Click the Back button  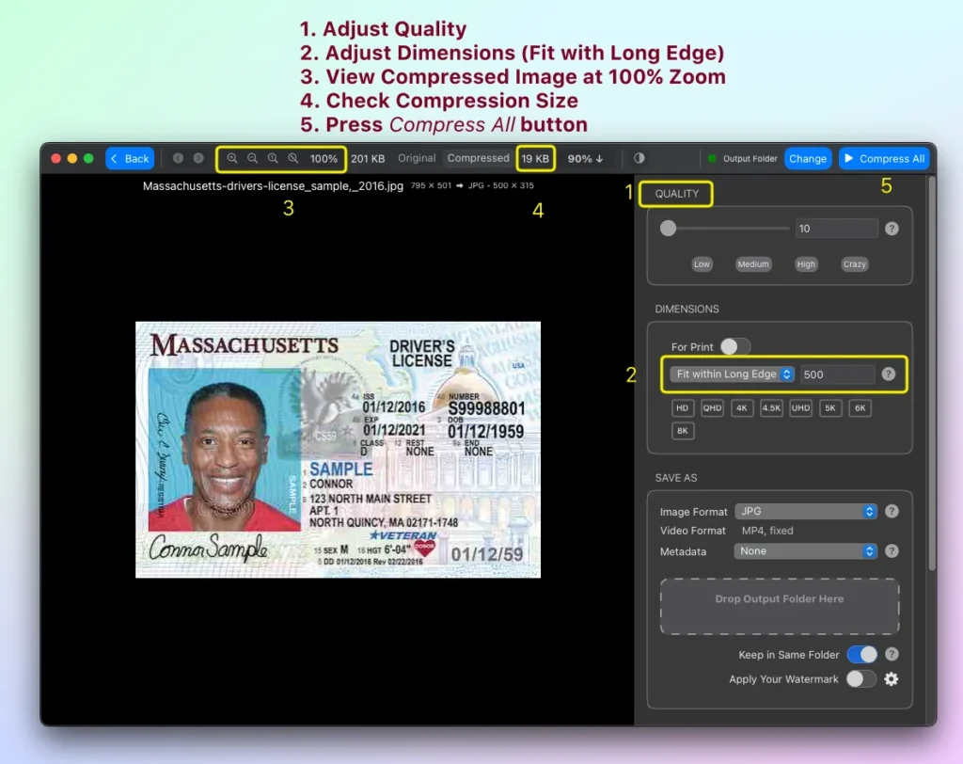pos(130,159)
